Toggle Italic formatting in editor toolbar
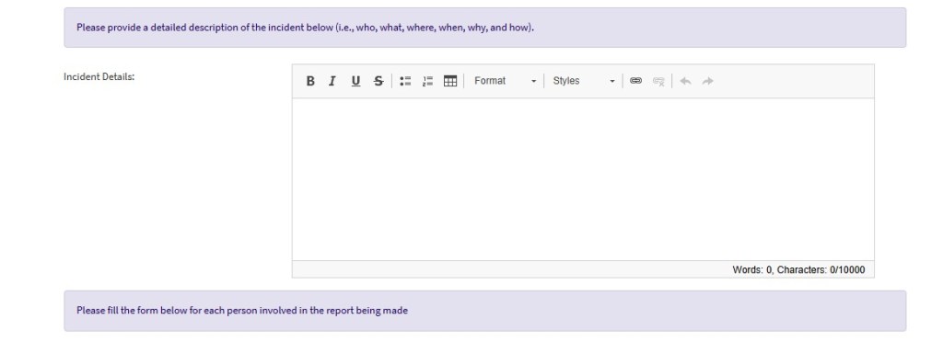Viewport: 943px width, 342px height. click(332, 81)
